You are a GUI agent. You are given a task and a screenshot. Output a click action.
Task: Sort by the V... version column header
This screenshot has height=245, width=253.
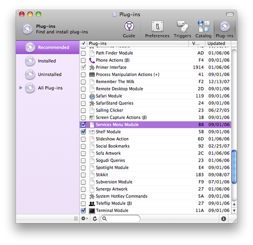coord(197,44)
